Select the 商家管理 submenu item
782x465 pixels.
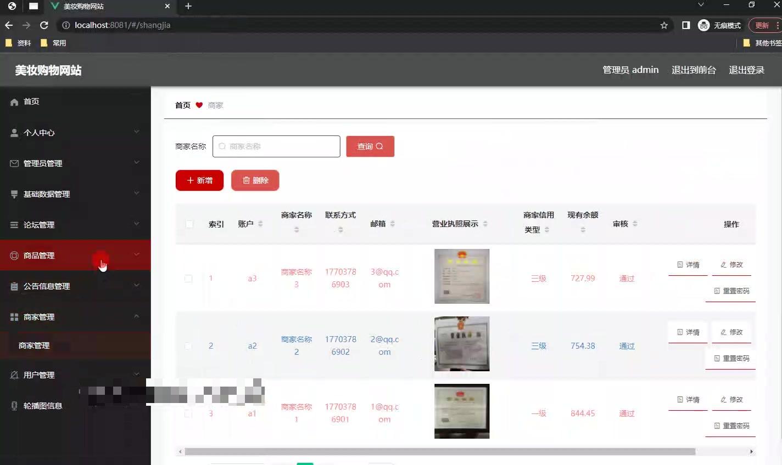[x=75, y=345]
